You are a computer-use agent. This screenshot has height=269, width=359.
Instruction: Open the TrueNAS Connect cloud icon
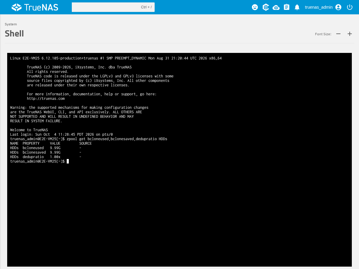pyautogui.click(x=276, y=7)
